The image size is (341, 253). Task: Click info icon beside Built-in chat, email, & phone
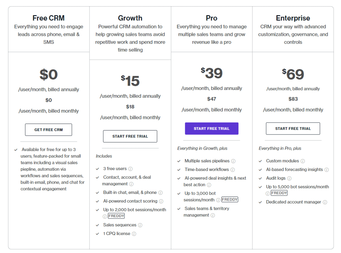coord(161,193)
